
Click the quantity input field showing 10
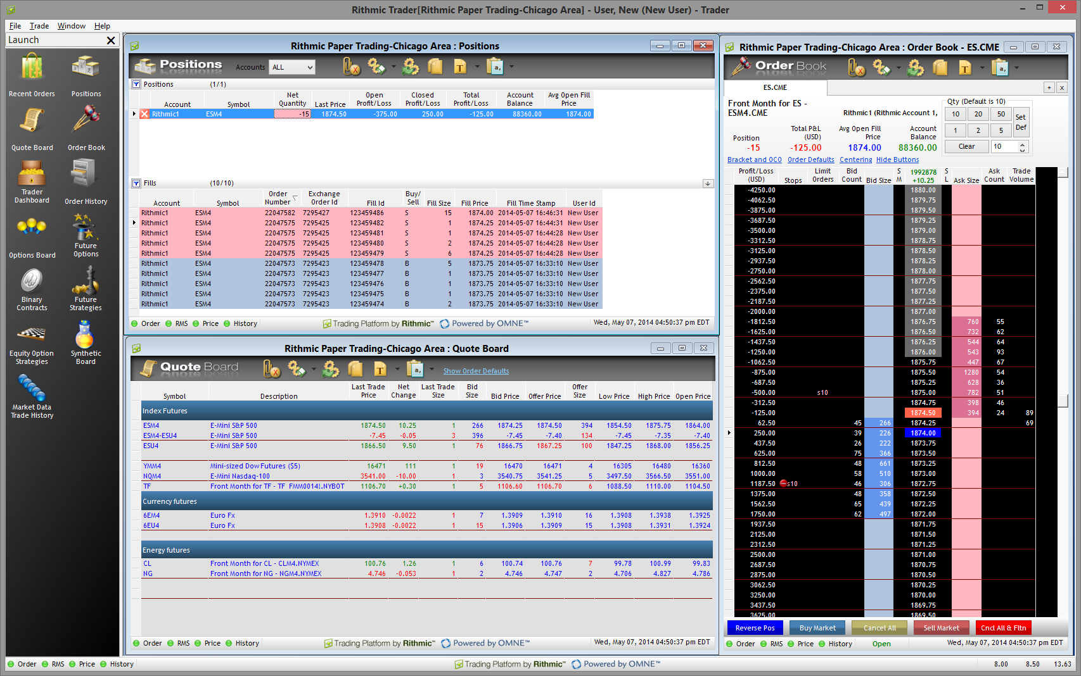pyautogui.click(x=1004, y=146)
